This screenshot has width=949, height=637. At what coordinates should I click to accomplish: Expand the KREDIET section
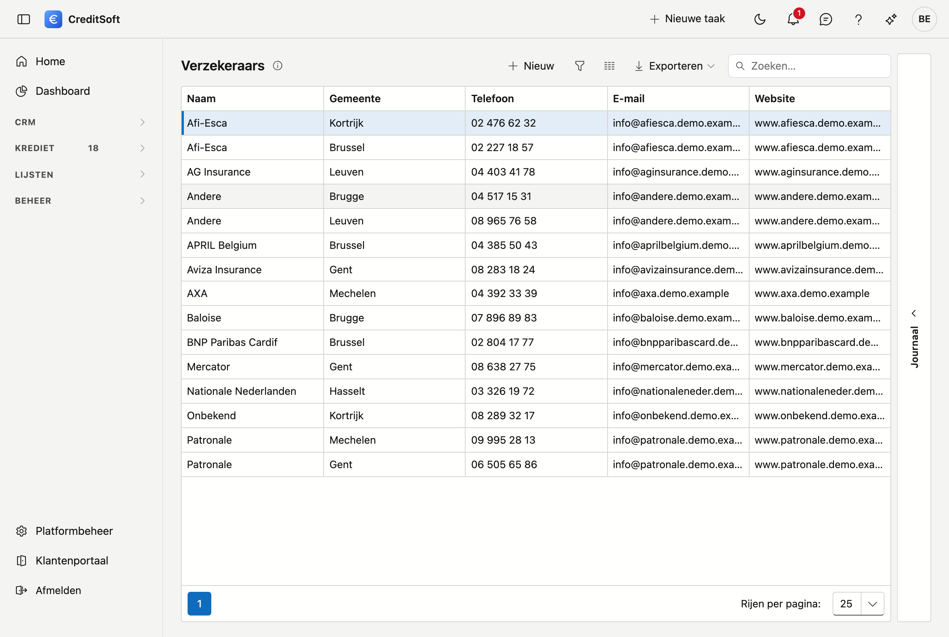[80, 148]
